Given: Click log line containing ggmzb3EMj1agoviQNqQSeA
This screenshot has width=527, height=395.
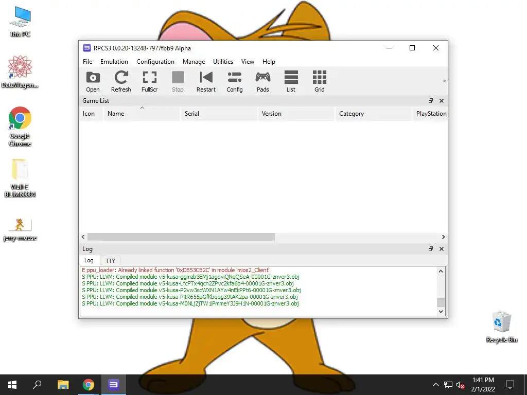Looking at the screenshot, I should coord(190,277).
